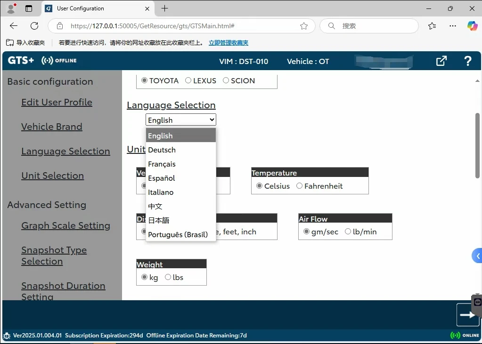Open Graph Scale Setting in sidebar
Image resolution: width=482 pixels, height=344 pixels.
point(65,225)
